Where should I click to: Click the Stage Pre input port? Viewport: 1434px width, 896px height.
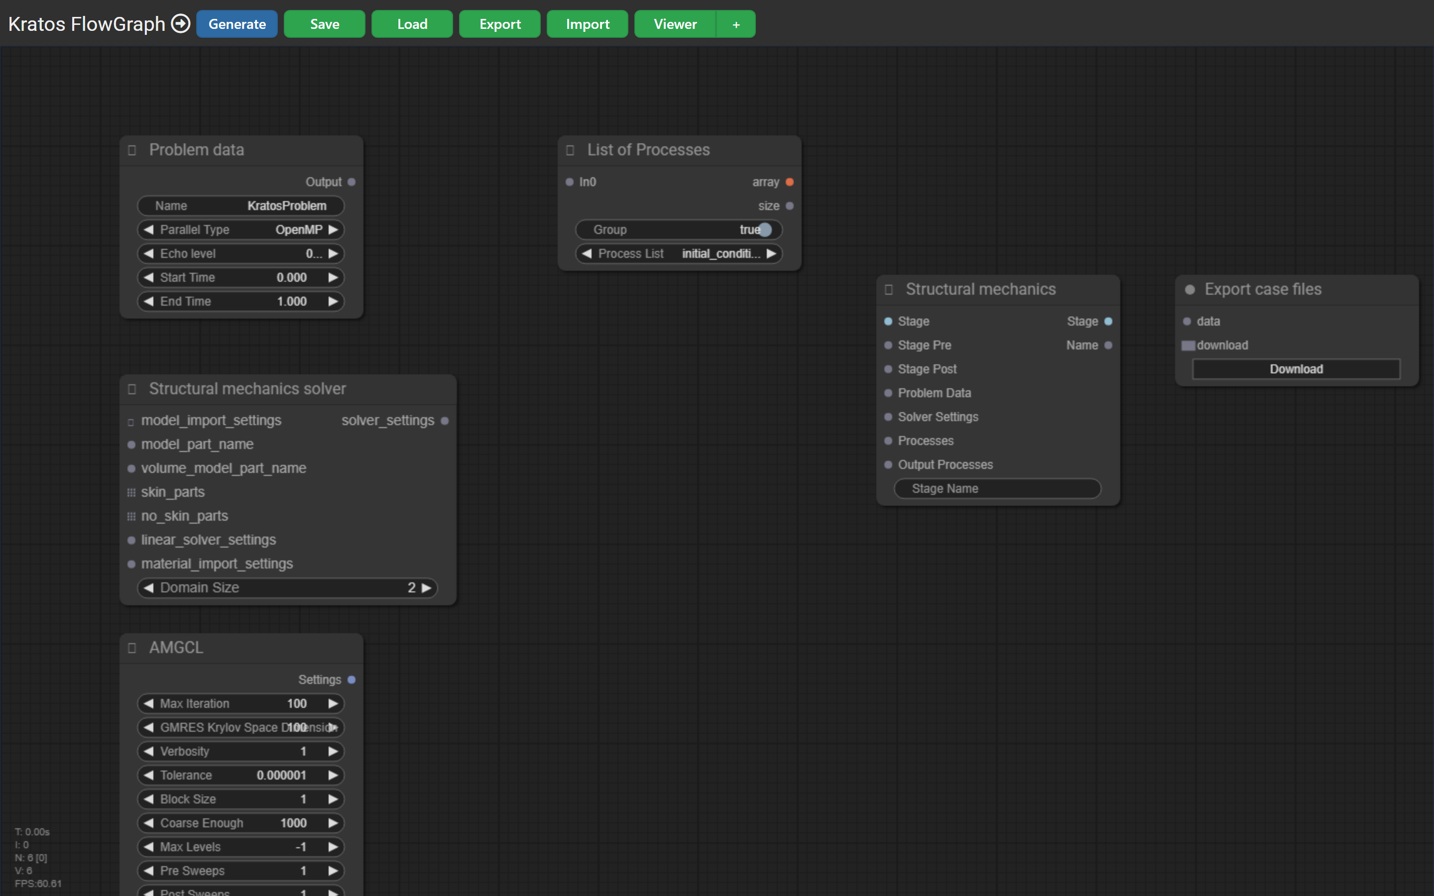click(888, 345)
